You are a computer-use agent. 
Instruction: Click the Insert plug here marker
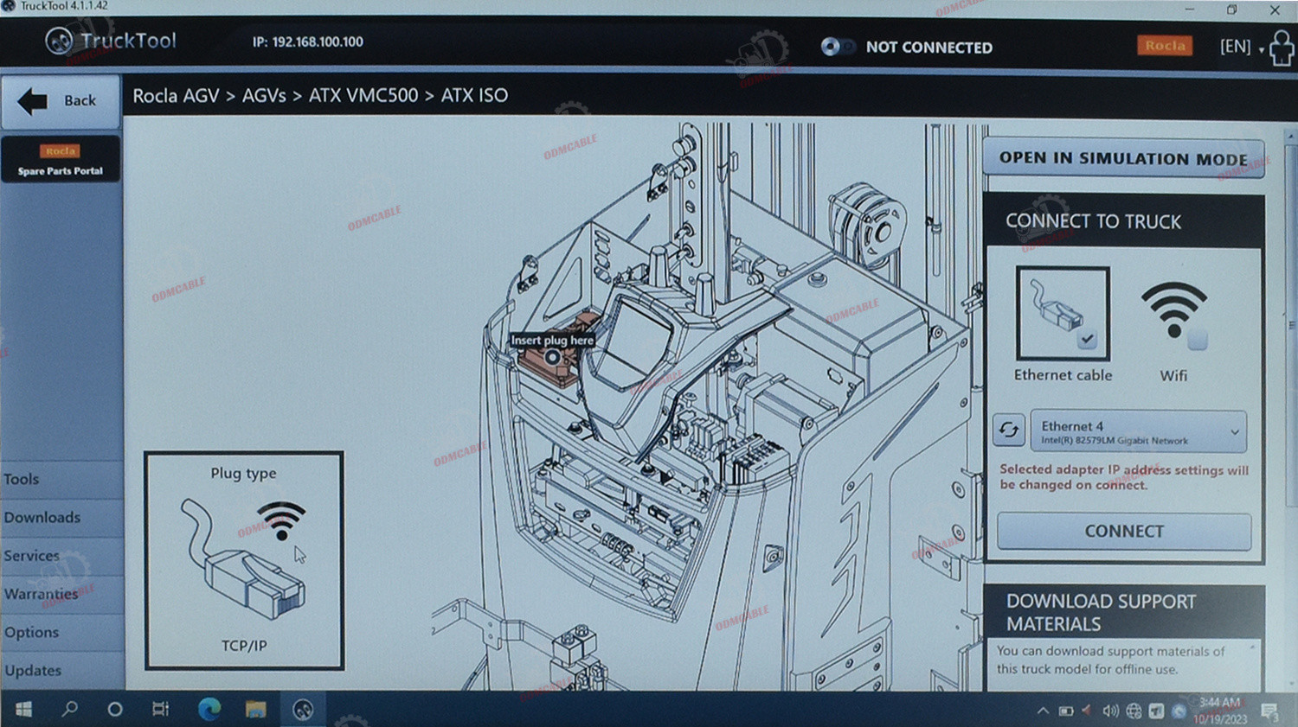point(552,356)
